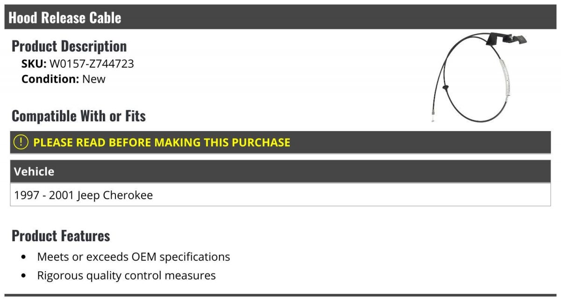
Task: Click the "1997 - 2001 Jeep Cherokee" row
Action: [84, 195]
